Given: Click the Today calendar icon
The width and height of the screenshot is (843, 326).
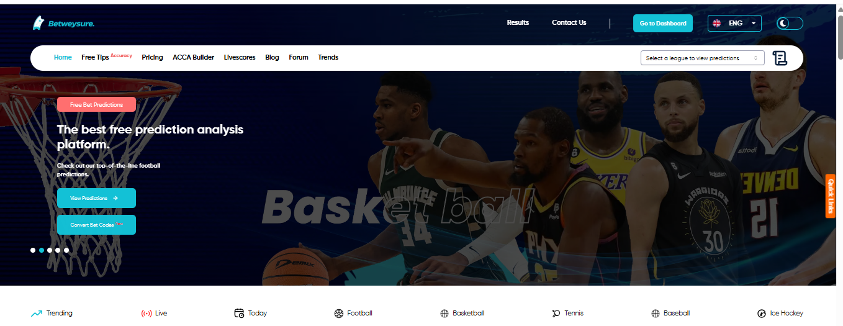Looking at the screenshot, I should pos(239,314).
